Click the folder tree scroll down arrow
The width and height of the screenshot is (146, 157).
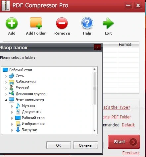pos(94,131)
